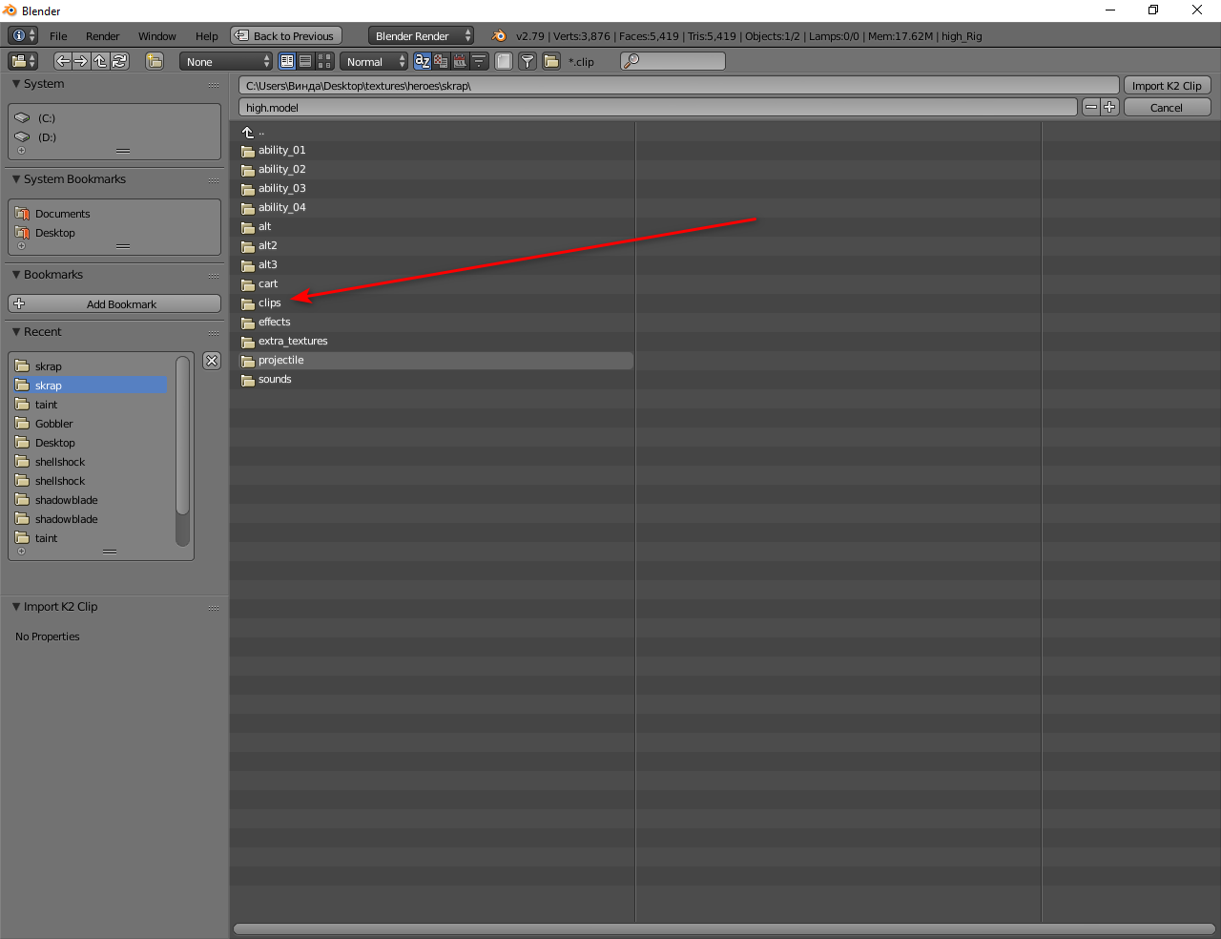Sort files by modification time
The height and width of the screenshot is (939, 1221).
pos(460,61)
